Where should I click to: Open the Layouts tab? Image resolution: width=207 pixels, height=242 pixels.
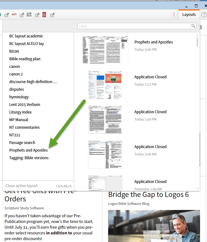[189, 15]
